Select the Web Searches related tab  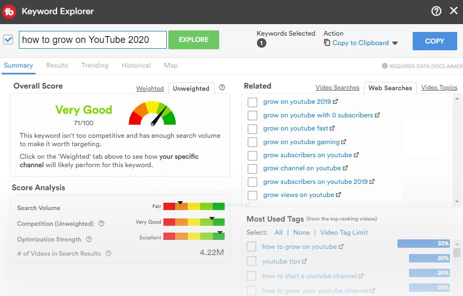coord(390,88)
